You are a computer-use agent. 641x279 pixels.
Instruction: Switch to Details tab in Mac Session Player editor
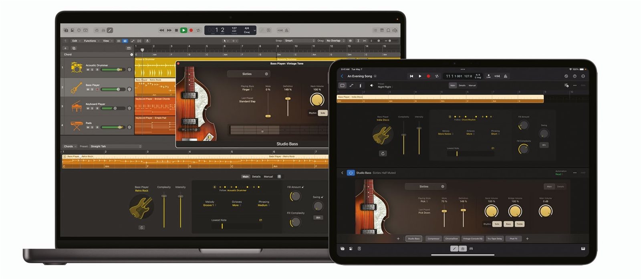pyautogui.click(x=256, y=176)
